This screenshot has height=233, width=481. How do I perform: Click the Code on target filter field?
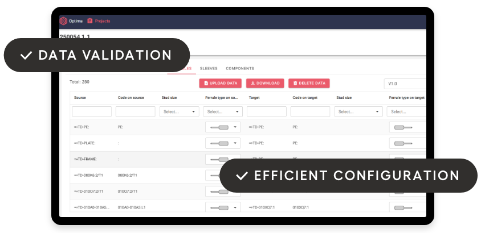(310, 112)
